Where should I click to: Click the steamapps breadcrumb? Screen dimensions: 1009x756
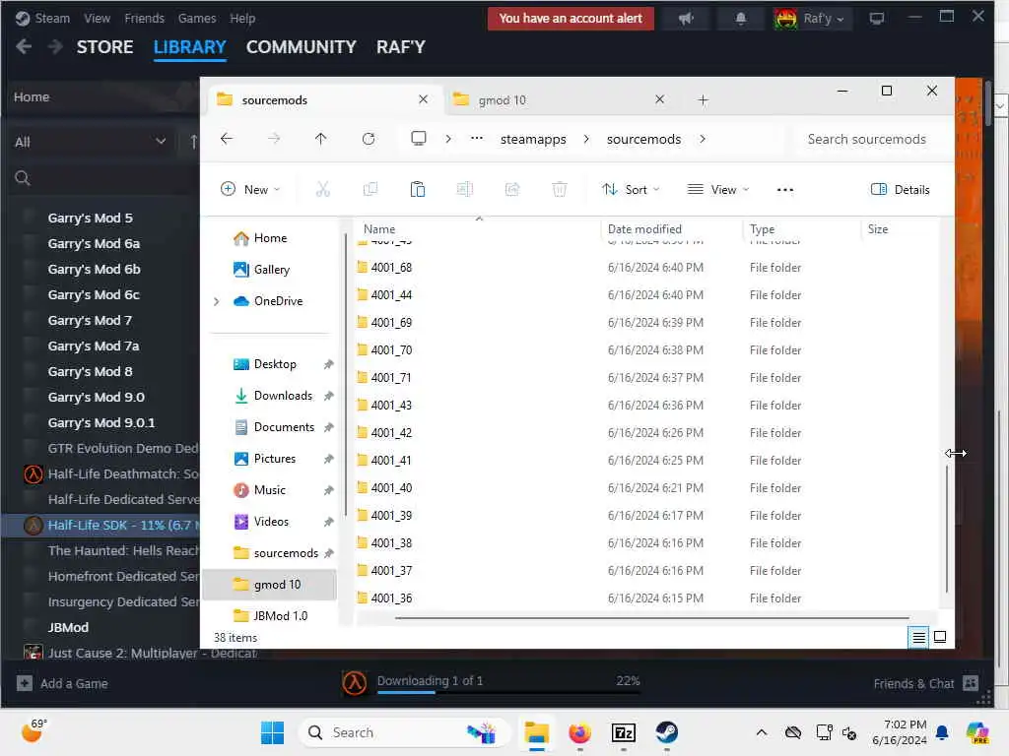click(533, 139)
